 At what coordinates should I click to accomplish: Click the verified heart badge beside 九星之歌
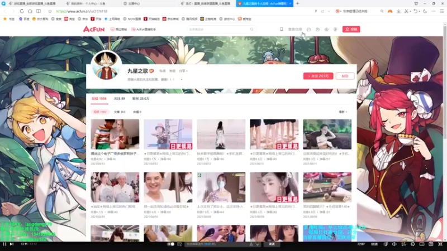click(x=151, y=71)
